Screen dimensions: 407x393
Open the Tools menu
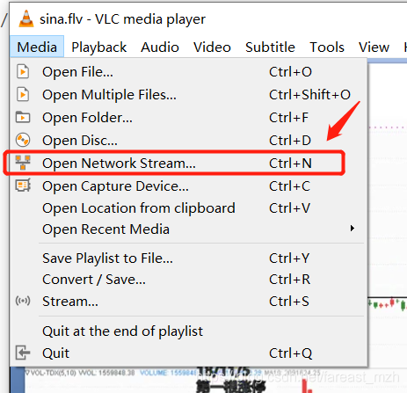(x=327, y=47)
